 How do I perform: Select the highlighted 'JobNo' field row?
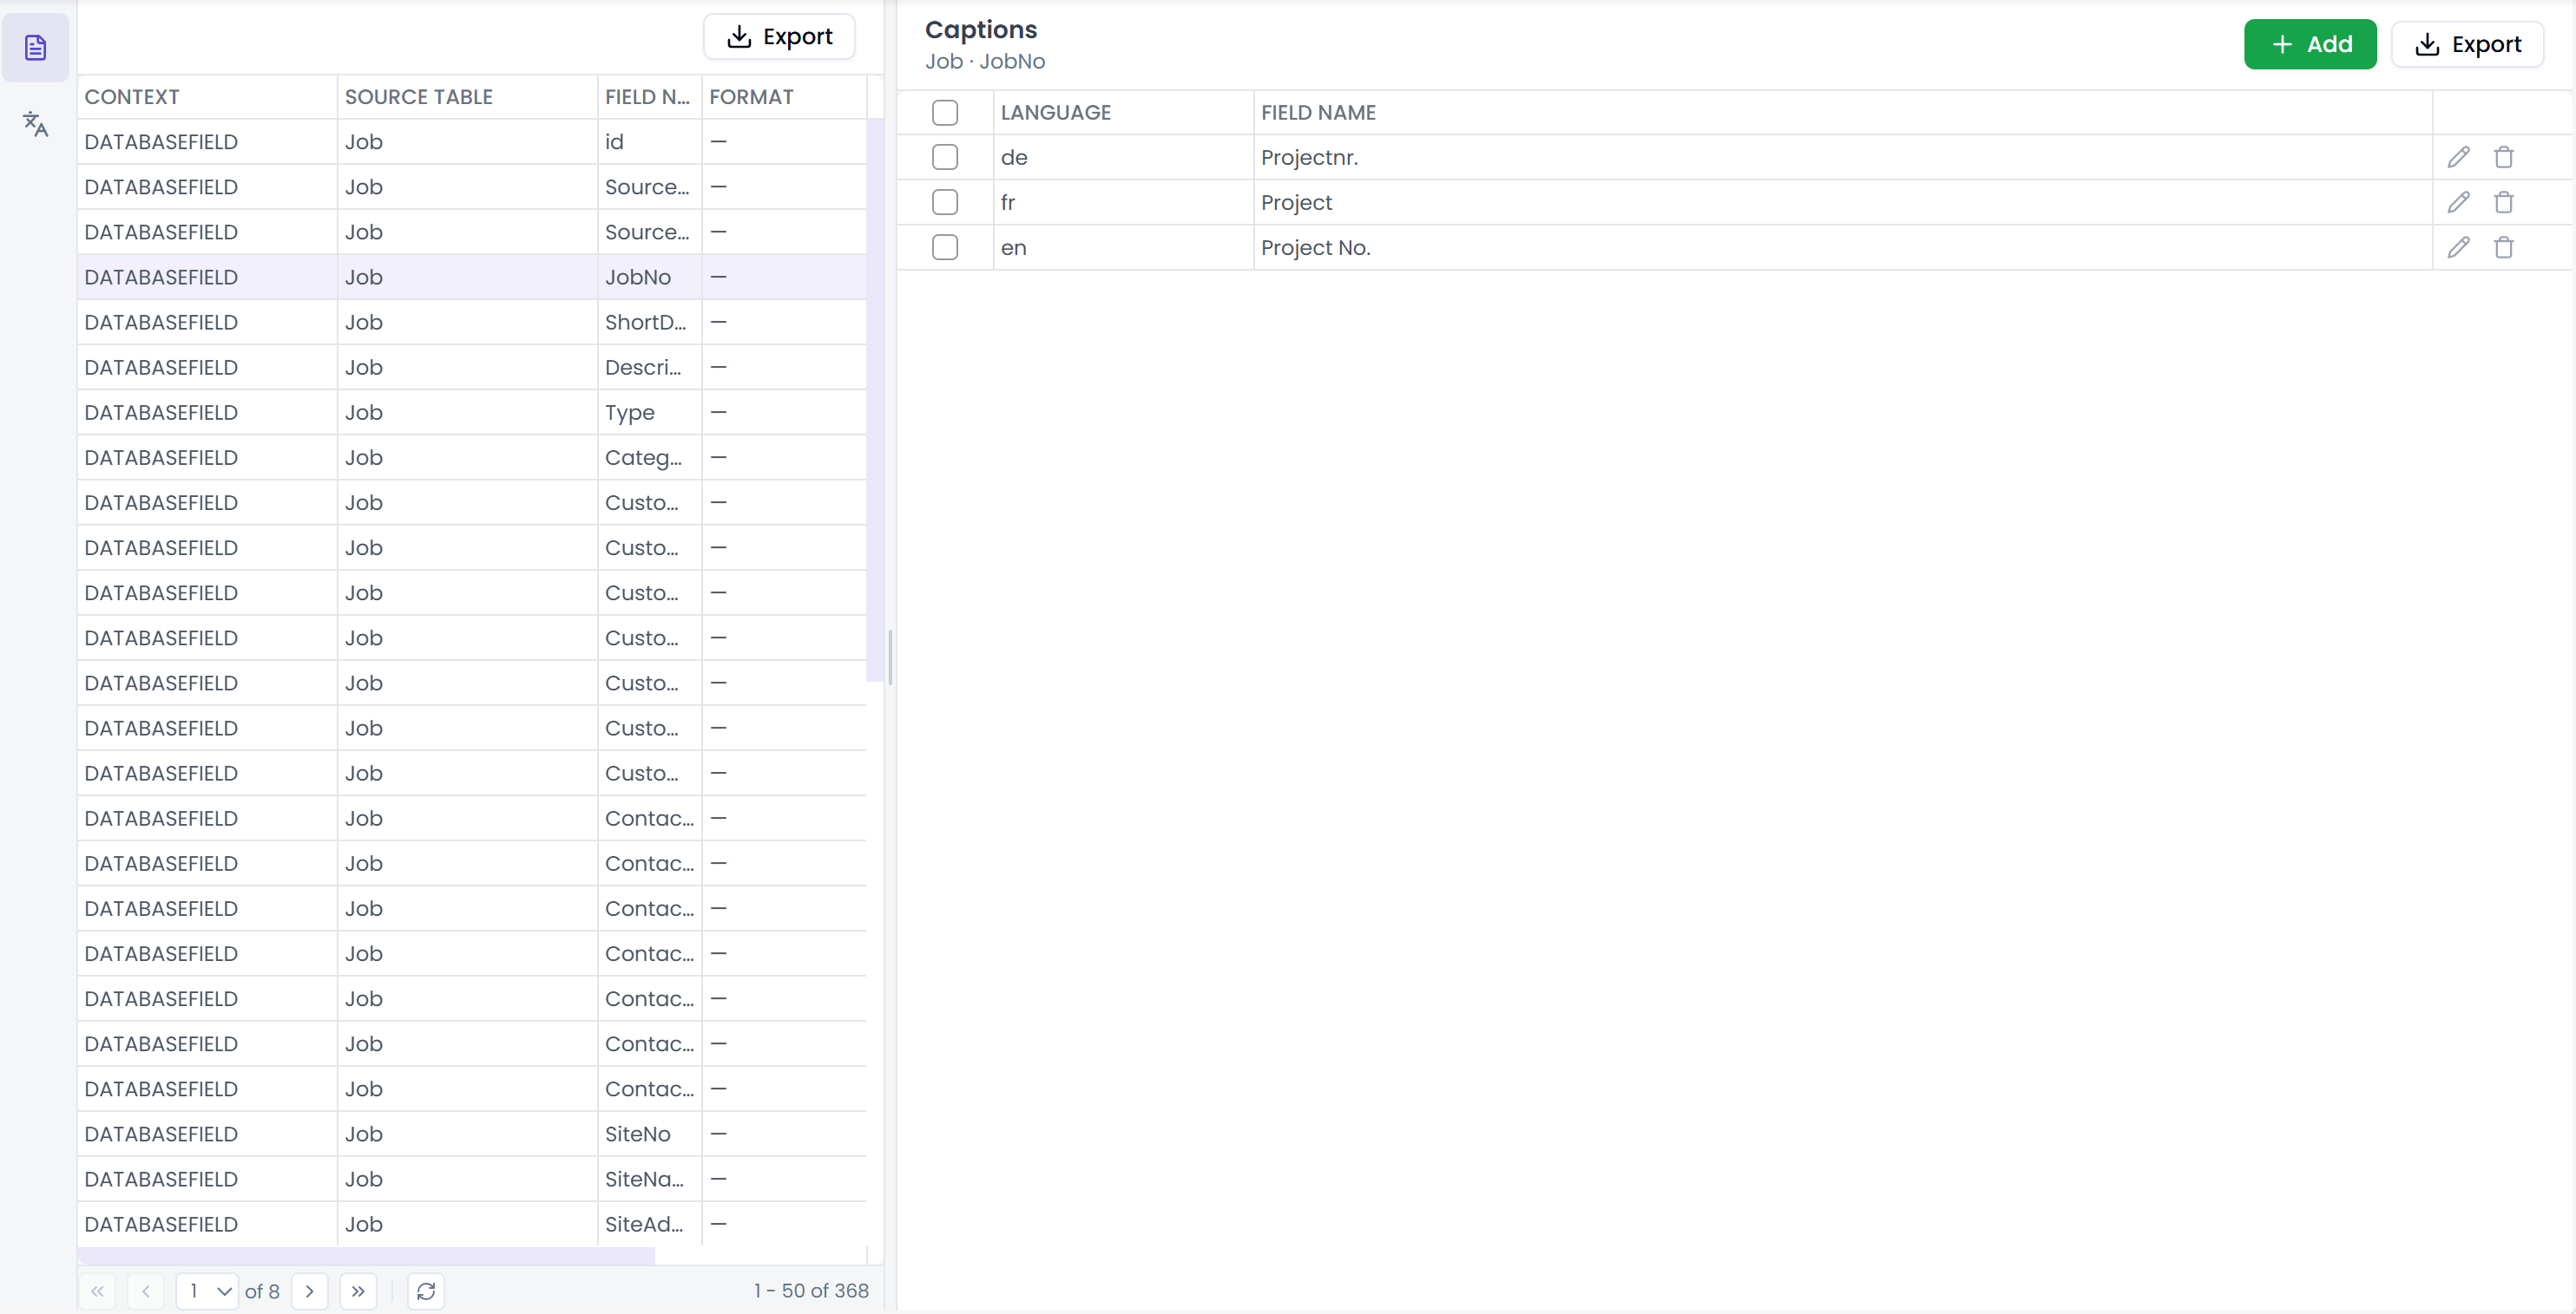pos(472,277)
